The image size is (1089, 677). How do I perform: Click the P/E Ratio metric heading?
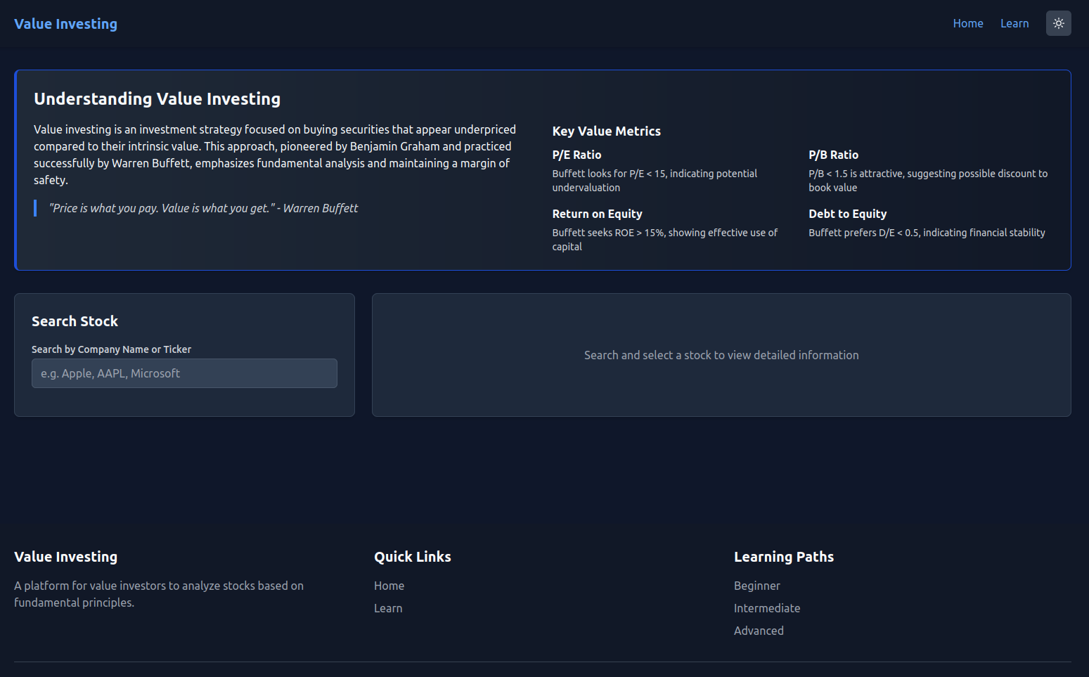[576, 155]
